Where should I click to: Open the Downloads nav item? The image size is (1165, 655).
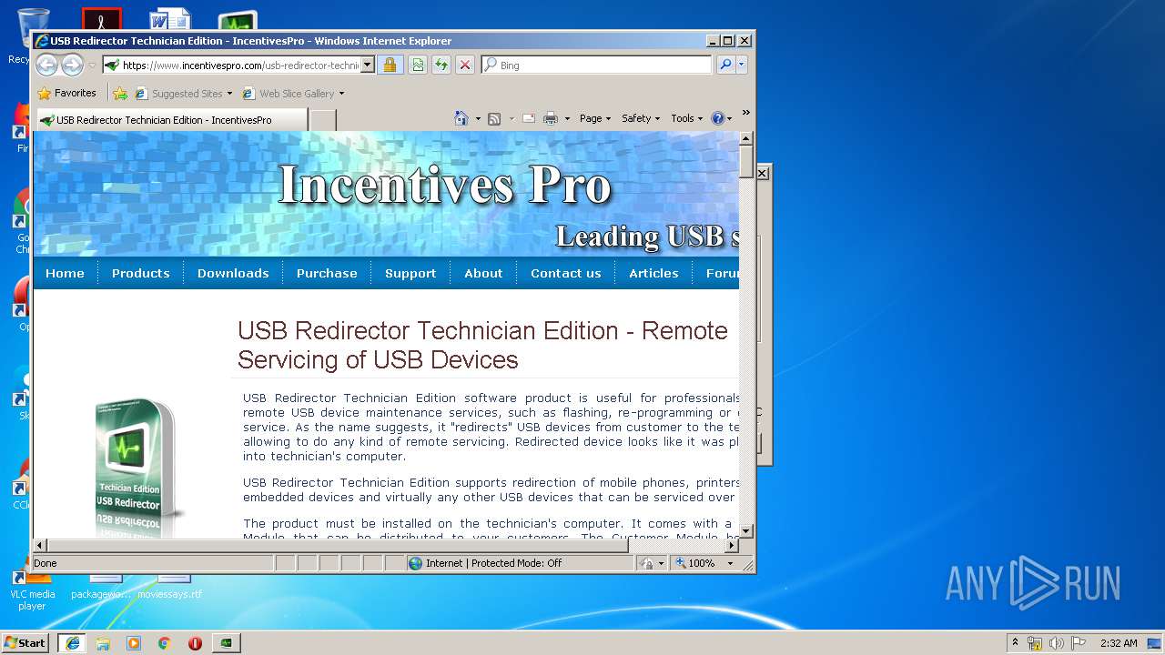coord(233,273)
